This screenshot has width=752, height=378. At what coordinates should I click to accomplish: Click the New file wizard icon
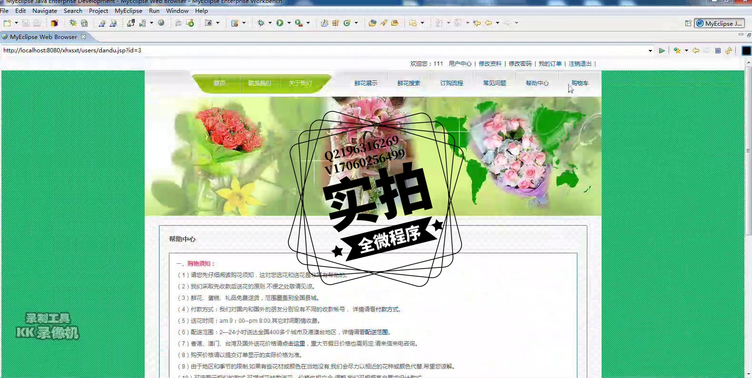click(7, 23)
